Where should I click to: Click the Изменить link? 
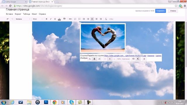point(151,56)
